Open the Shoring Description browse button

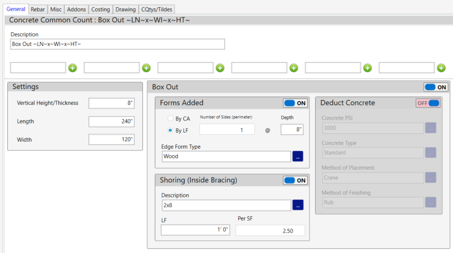[x=298, y=205]
